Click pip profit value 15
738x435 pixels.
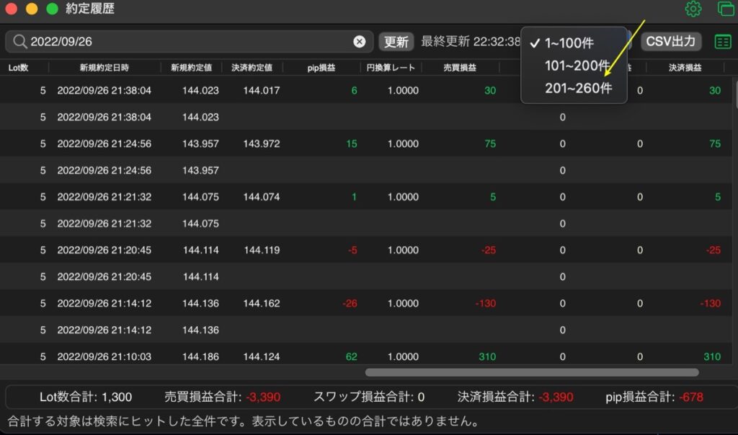tap(352, 144)
